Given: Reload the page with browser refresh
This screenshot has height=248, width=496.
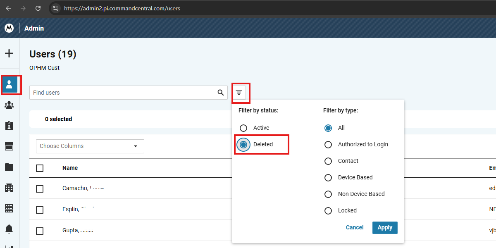Looking at the screenshot, I should tap(38, 8).
